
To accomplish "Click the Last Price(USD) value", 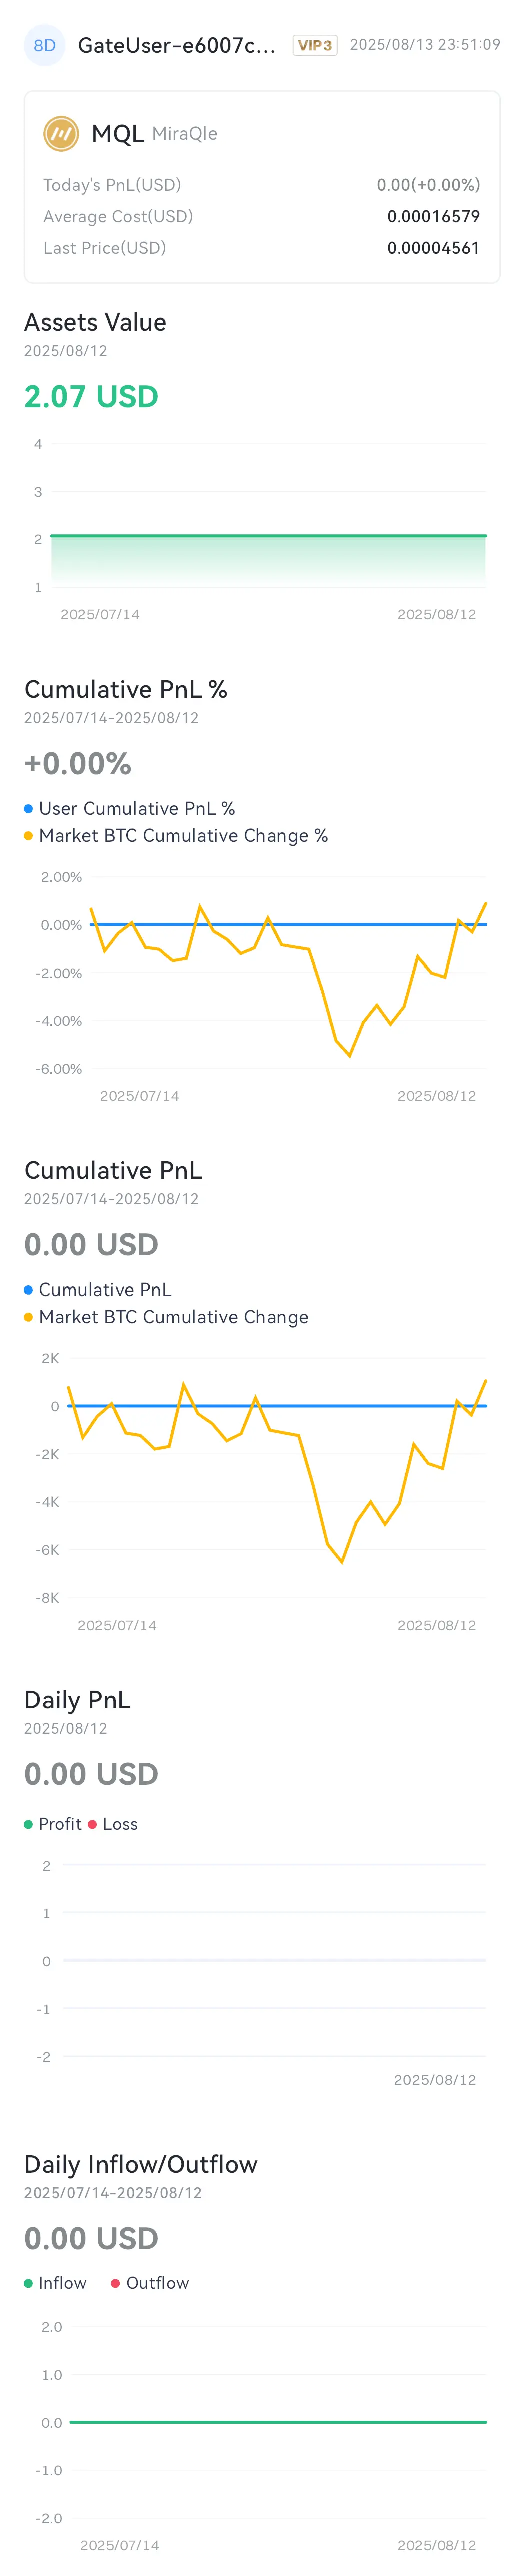I will click(433, 248).
